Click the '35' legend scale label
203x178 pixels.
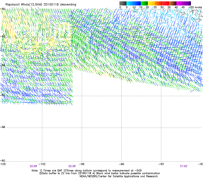(169, 7)
